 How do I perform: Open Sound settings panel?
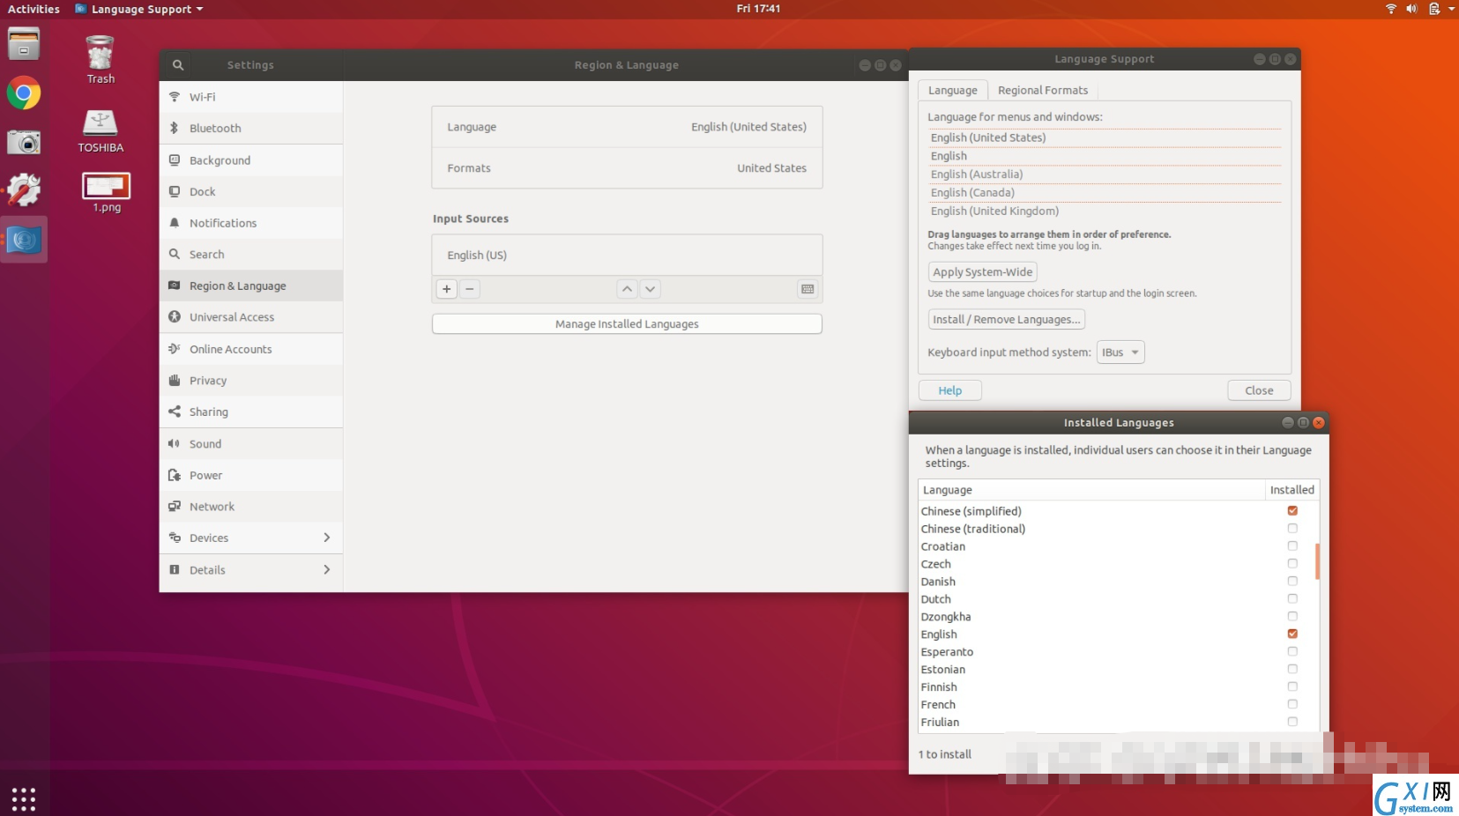(251, 444)
